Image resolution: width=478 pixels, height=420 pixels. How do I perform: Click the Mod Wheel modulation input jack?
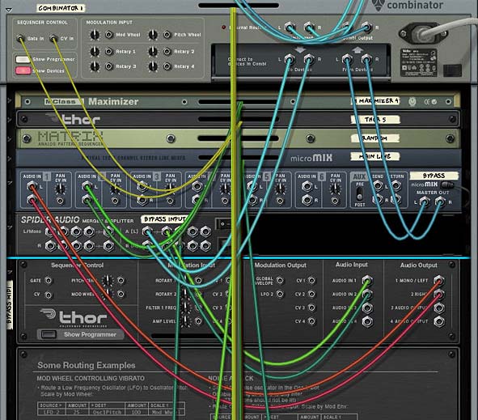109,35
